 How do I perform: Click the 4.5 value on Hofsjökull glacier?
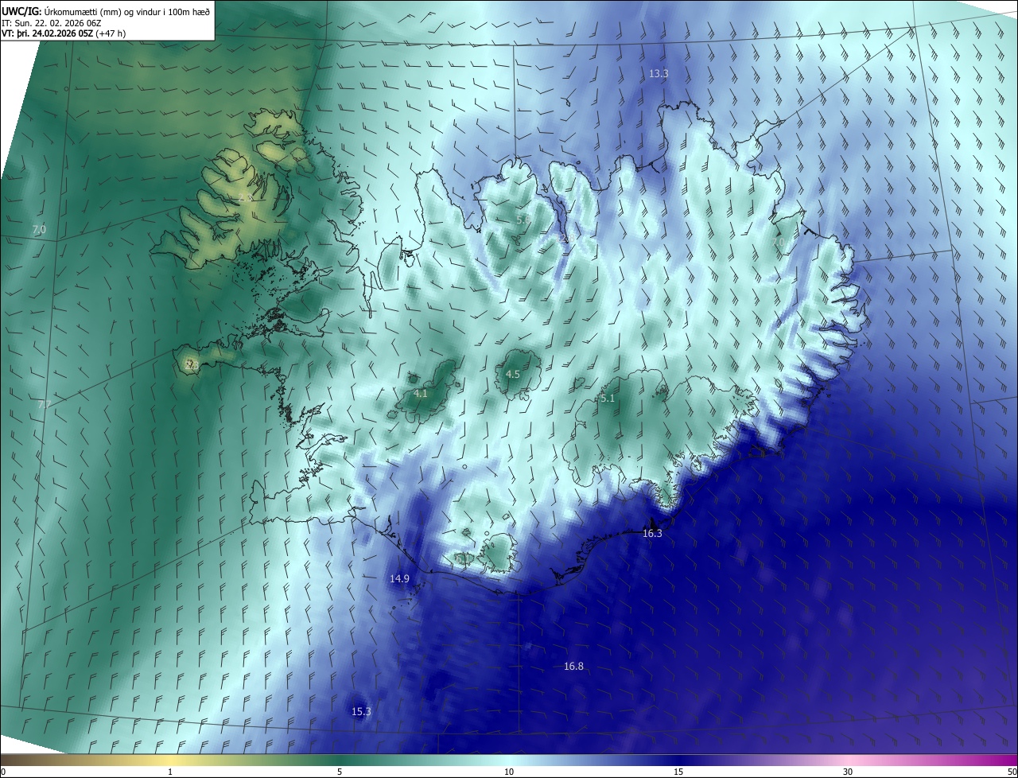[x=513, y=374]
